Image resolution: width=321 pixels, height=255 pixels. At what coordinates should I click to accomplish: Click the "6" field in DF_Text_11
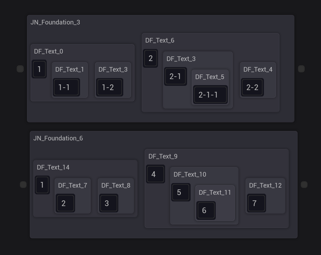coord(206,210)
